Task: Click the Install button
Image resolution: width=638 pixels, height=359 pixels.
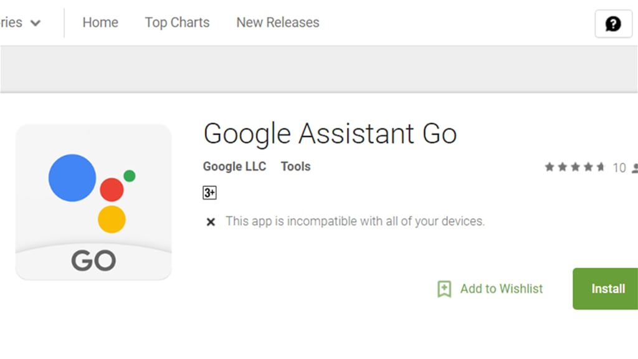Action: tap(607, 289)
